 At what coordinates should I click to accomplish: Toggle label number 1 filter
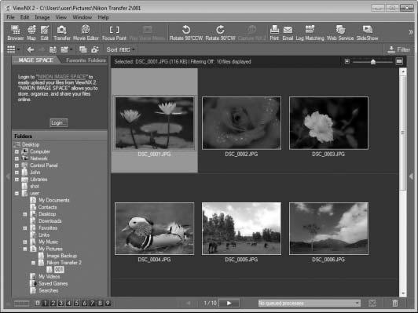pos(46,303)
